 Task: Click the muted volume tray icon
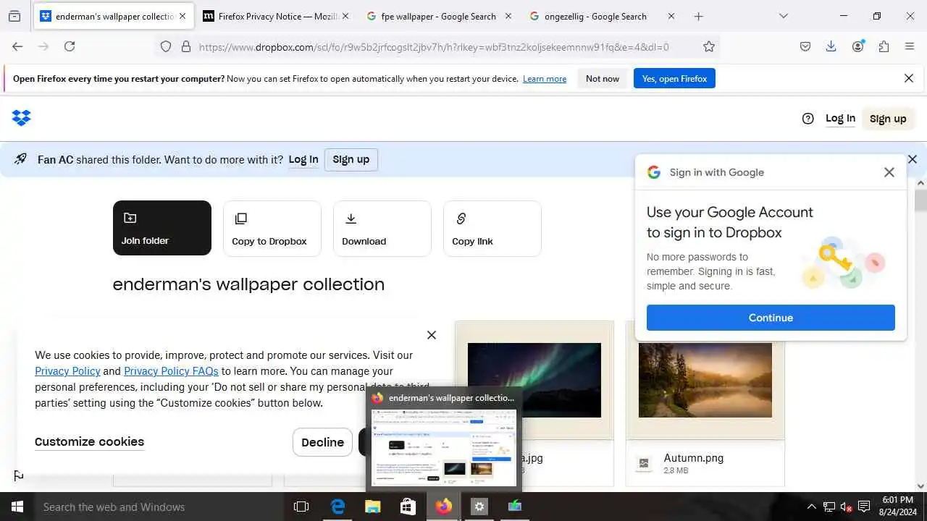click(x=846, y=507)
